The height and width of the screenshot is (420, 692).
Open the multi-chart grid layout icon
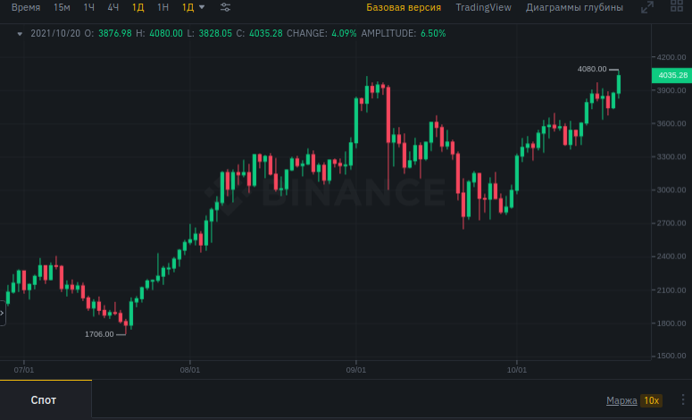[677, 6]
